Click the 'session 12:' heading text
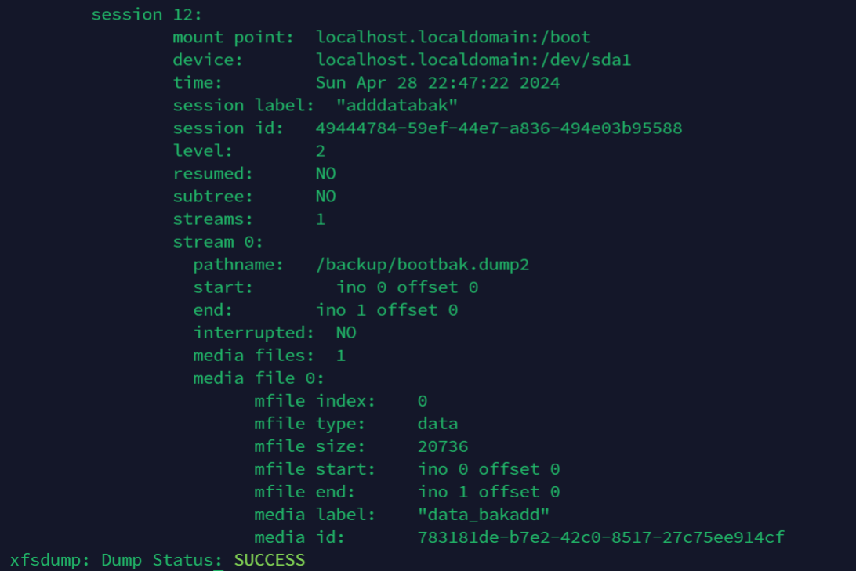The height and width of the screenshot is (571, 856). [x=147, y=14]
